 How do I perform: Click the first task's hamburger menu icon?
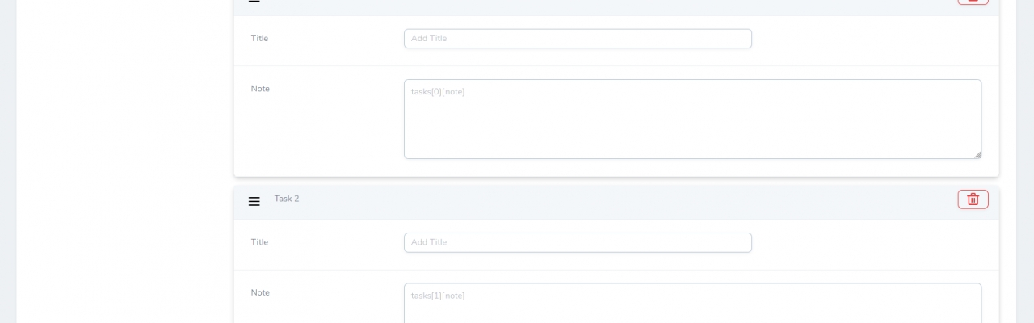pyautogui.click(x=254, y=2)
